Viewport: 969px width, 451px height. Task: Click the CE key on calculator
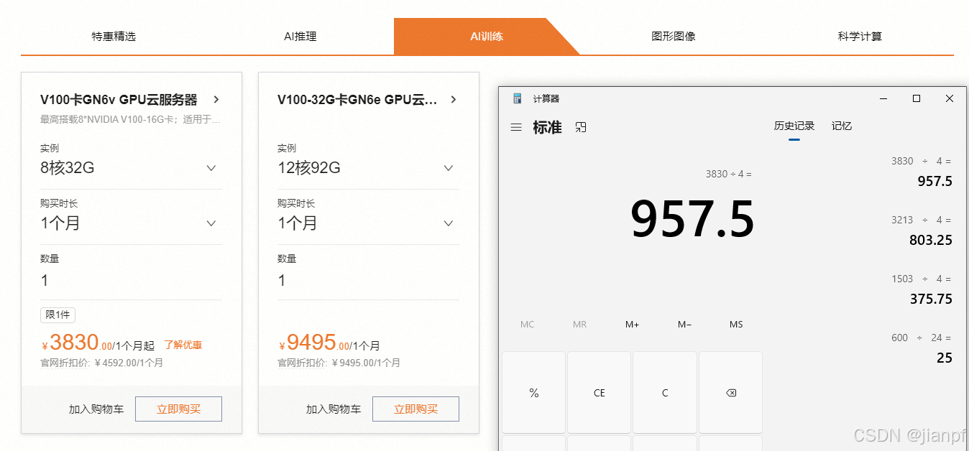pyautogui.click(x=599, y=393)
